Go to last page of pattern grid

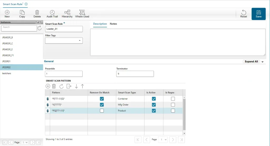(181, 140)
